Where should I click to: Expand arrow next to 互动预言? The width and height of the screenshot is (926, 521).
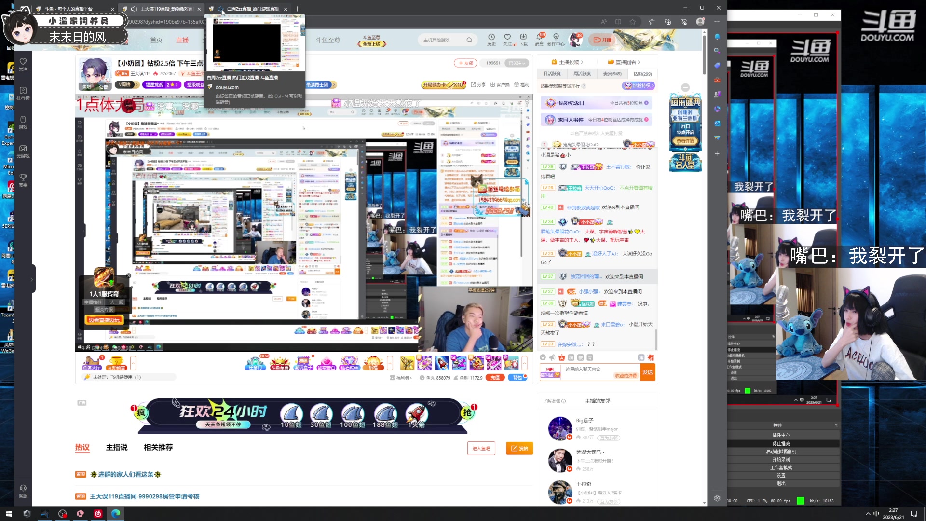(133, 363)
